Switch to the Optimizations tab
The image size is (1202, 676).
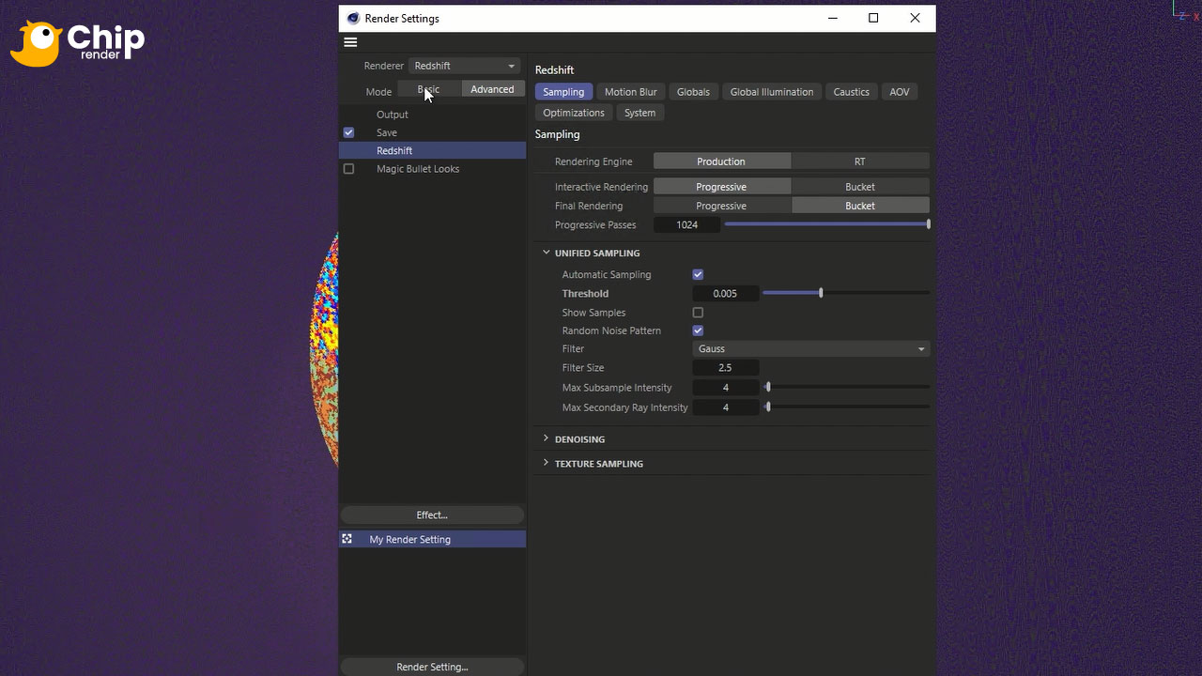(x=574, y=113)
